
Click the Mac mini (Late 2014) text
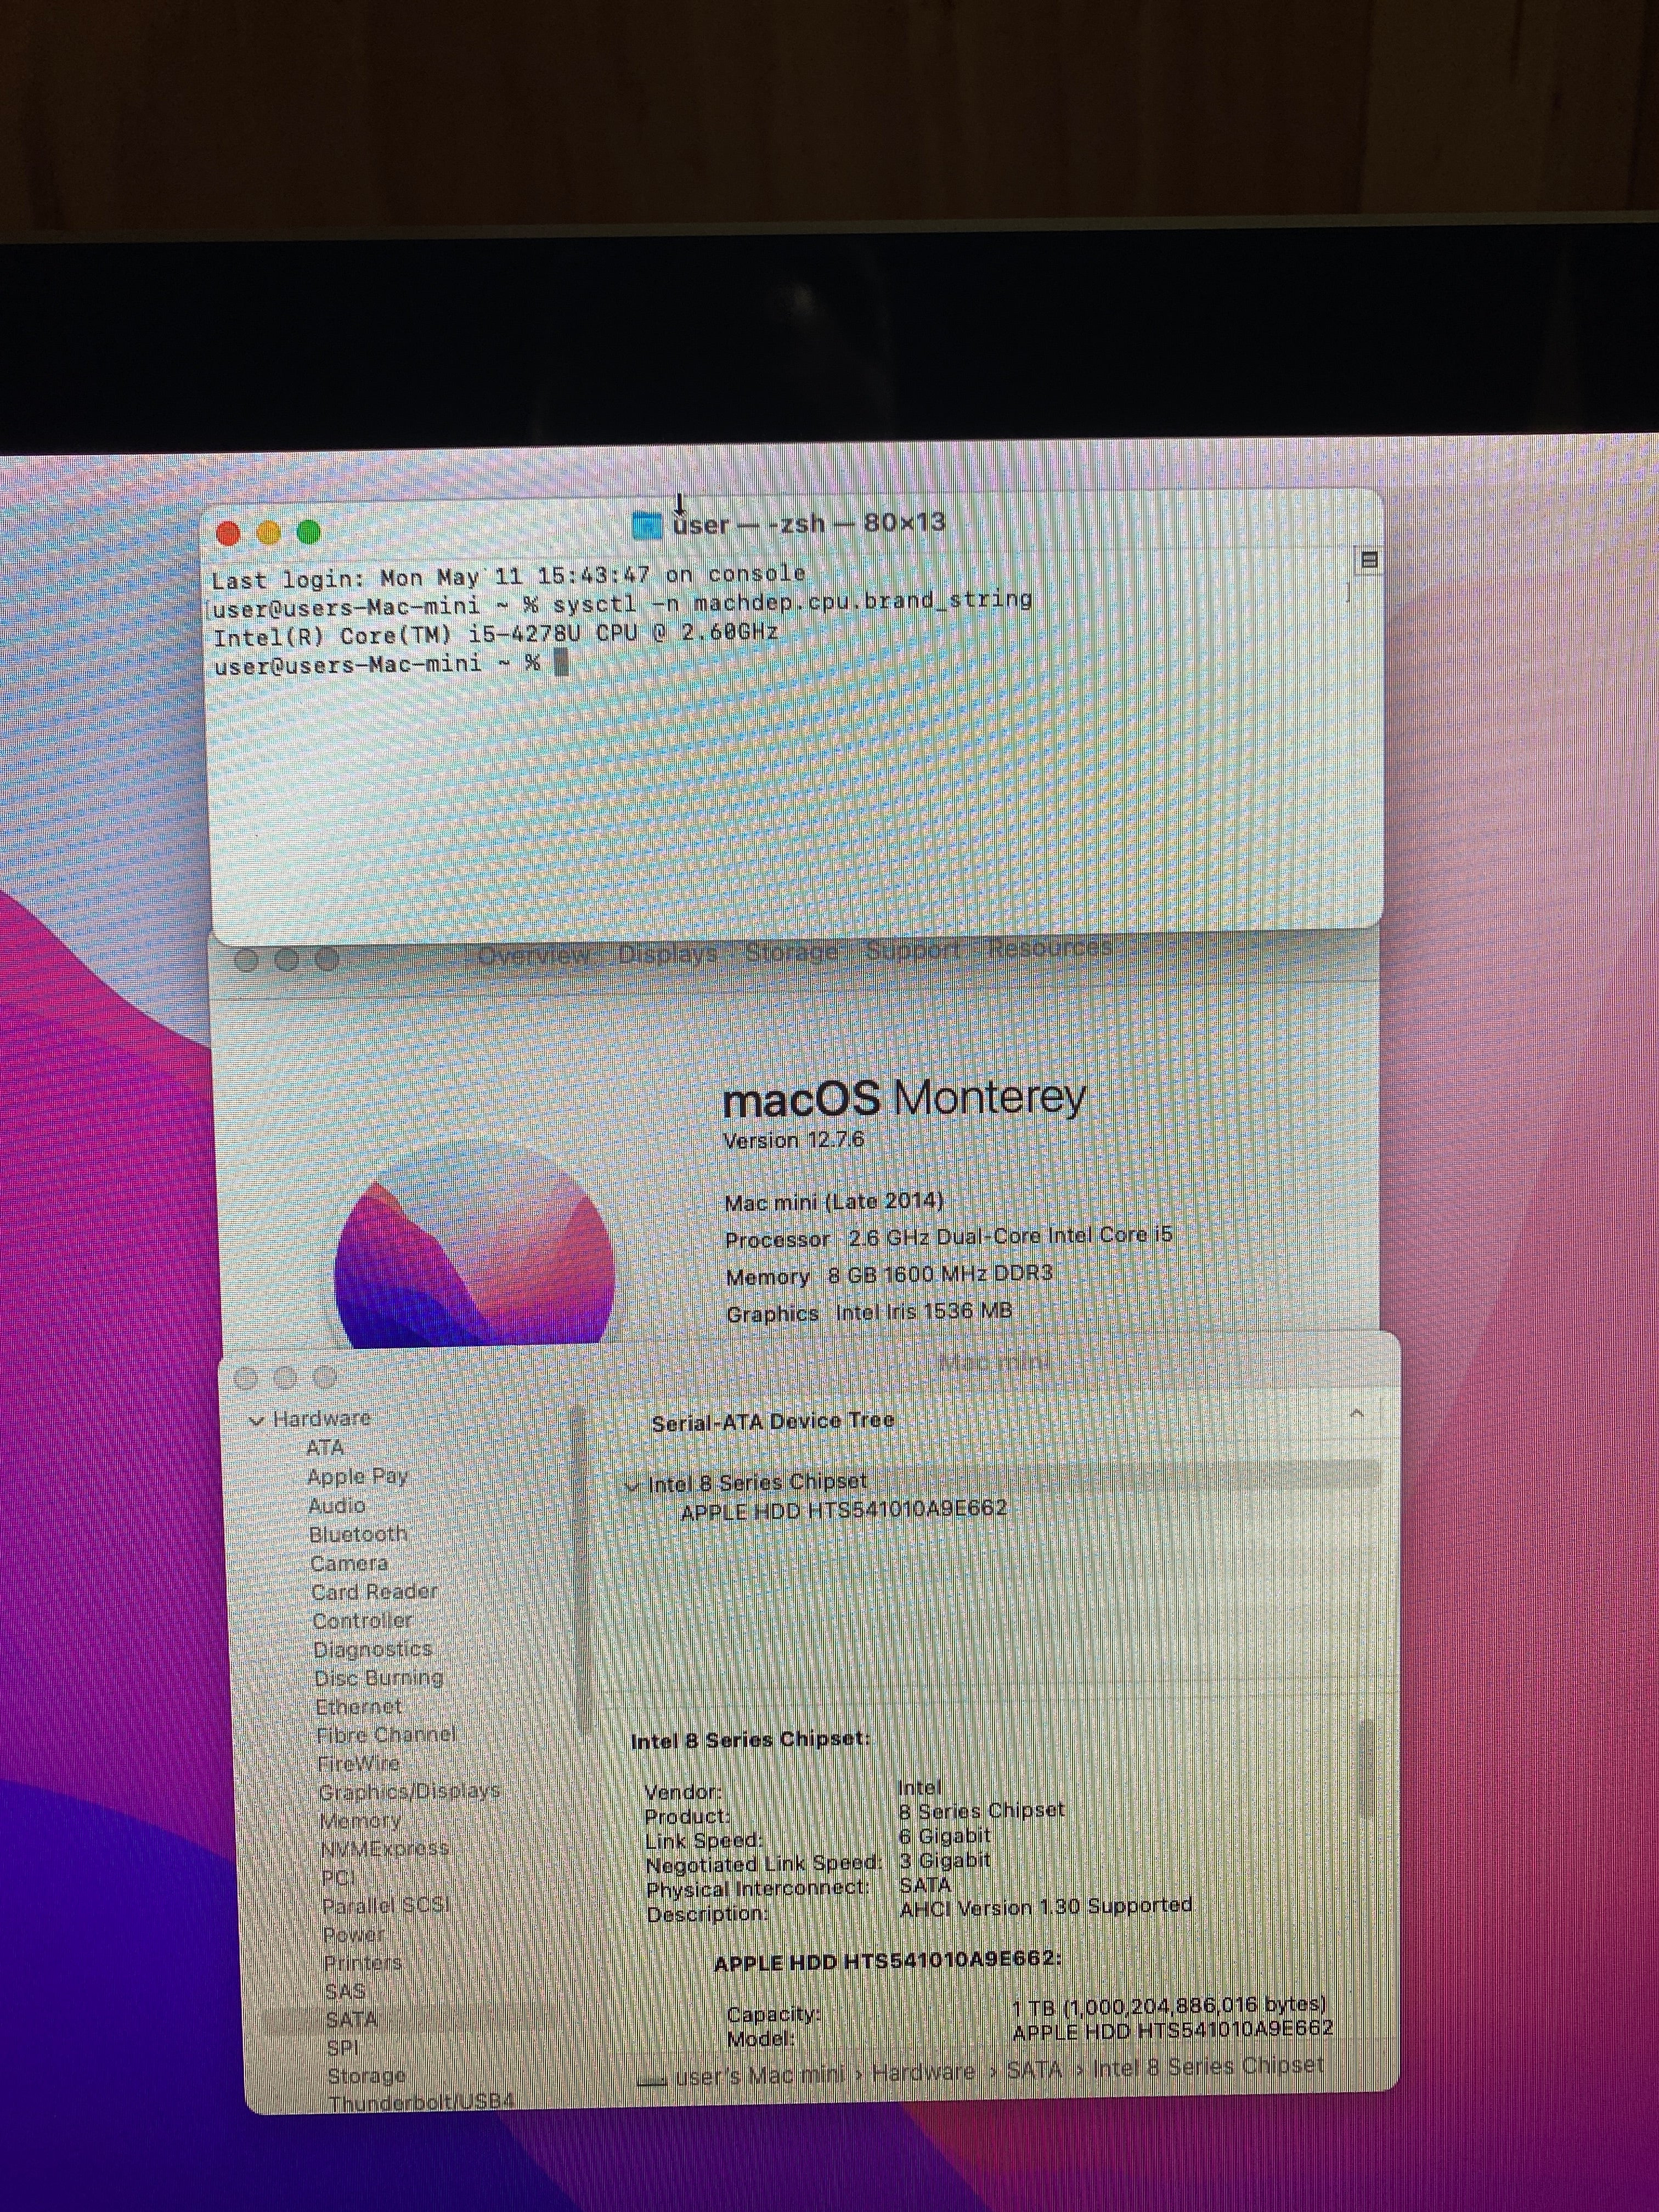[834, 1202]
